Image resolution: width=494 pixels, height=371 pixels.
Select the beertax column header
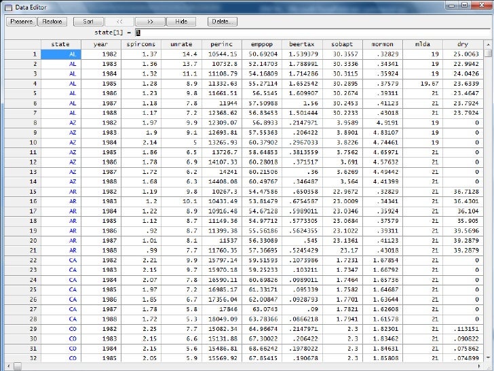(301, 44)
